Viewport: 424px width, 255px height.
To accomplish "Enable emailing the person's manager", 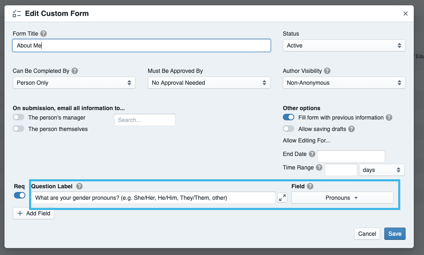I will pos(18,117).
